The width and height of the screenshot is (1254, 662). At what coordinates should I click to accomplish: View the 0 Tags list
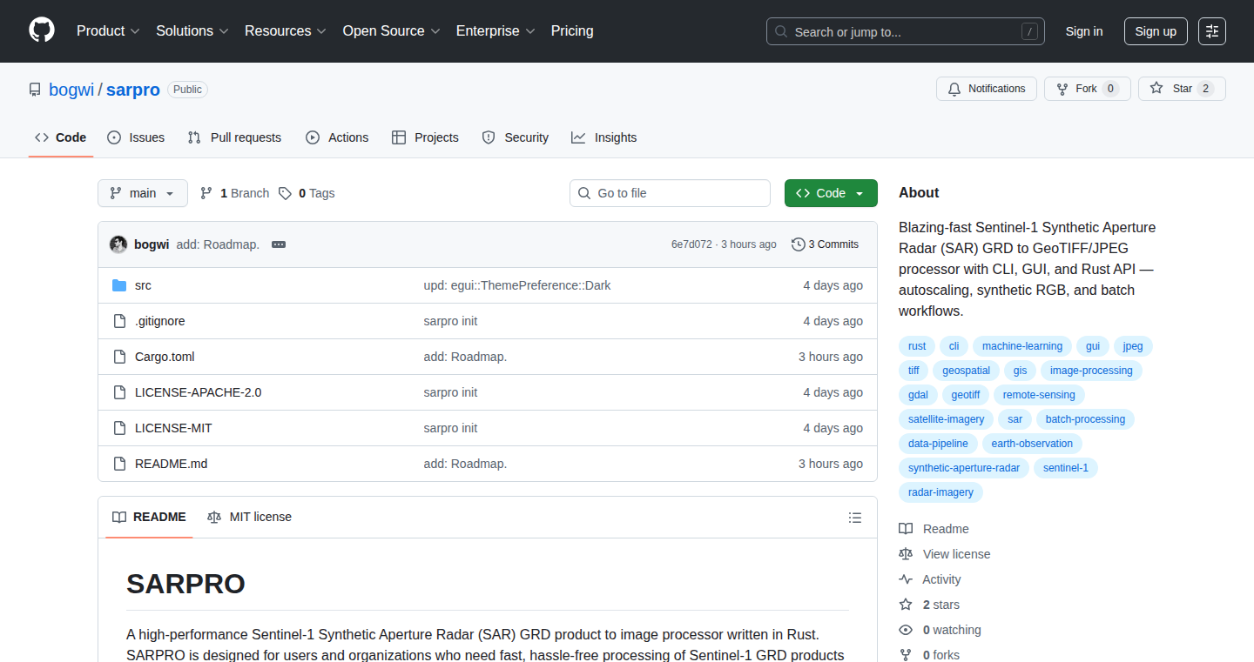coord(307,193)
